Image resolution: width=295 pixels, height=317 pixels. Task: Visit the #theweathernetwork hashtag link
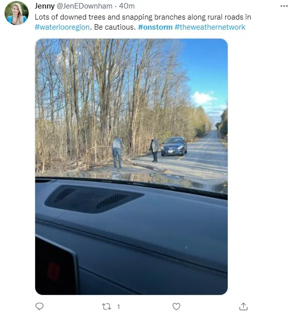tap(210, 27)
